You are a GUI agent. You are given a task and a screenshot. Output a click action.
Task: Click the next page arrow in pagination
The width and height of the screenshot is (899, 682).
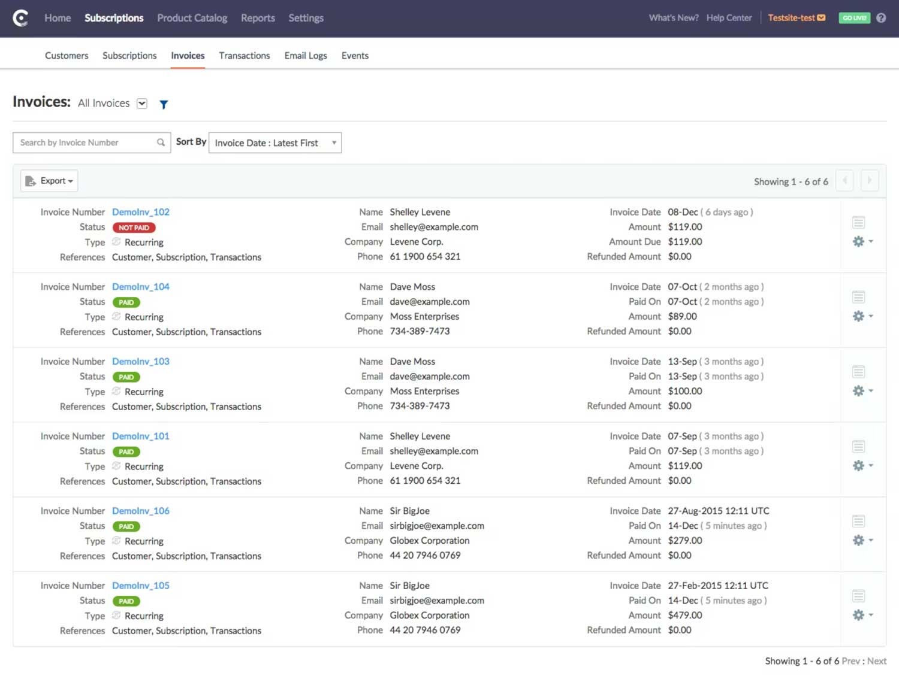coord(869,180)
